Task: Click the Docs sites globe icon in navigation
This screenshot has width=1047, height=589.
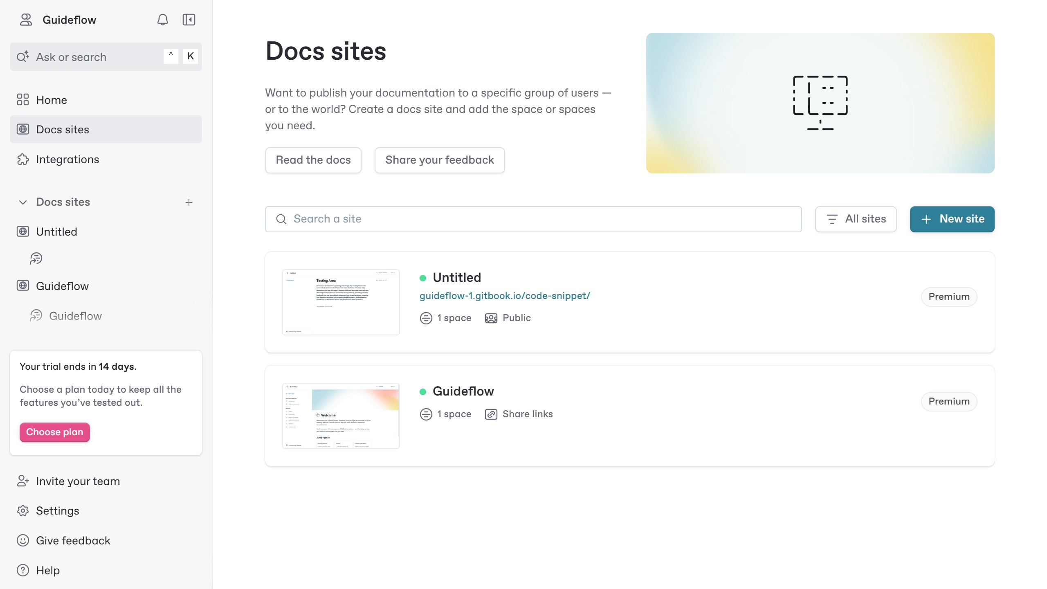Action: tap(23, 129)
